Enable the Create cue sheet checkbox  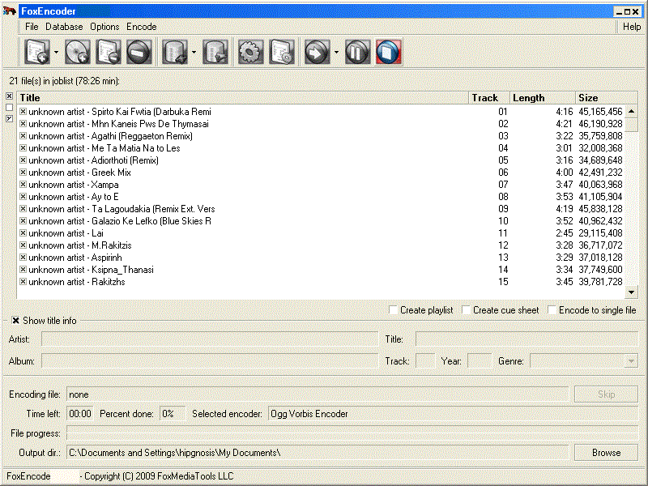[467, 310]
